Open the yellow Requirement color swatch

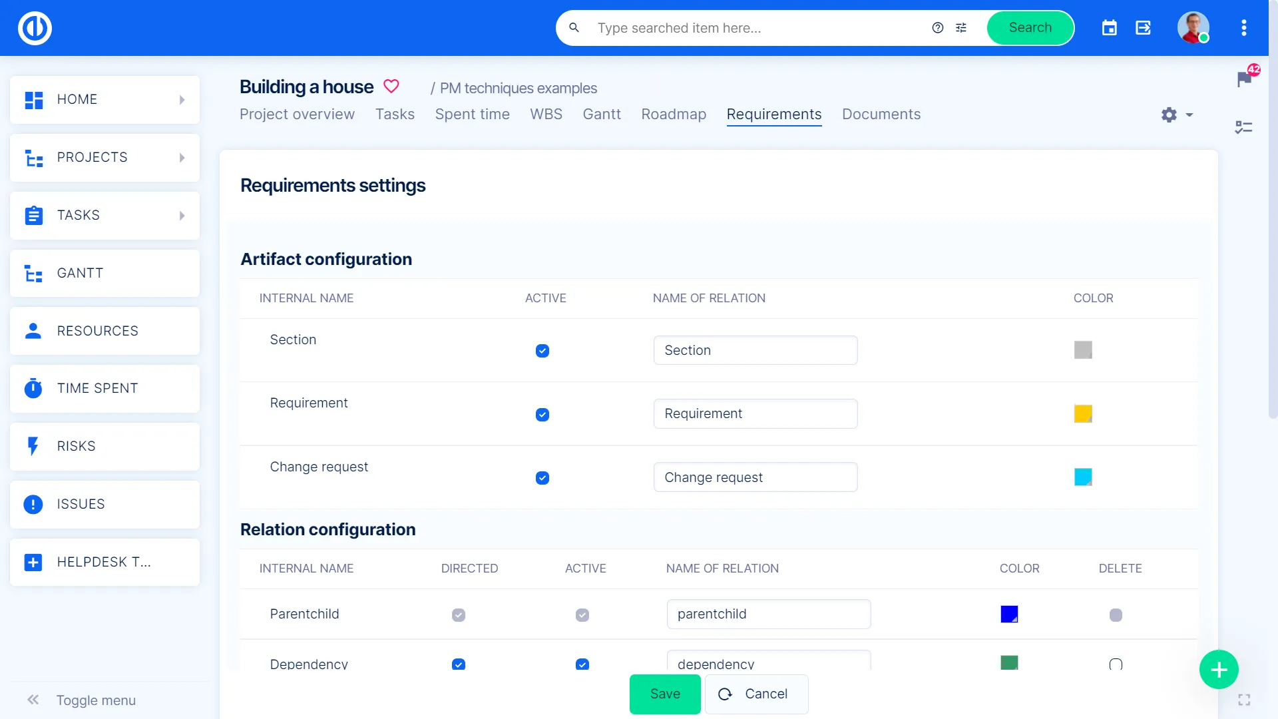[x=1083, y=413]
